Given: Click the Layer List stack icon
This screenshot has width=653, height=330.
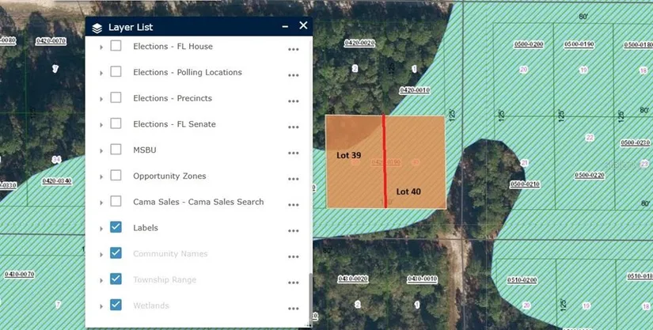Looking at the screenshot, I should click(97, 28).
